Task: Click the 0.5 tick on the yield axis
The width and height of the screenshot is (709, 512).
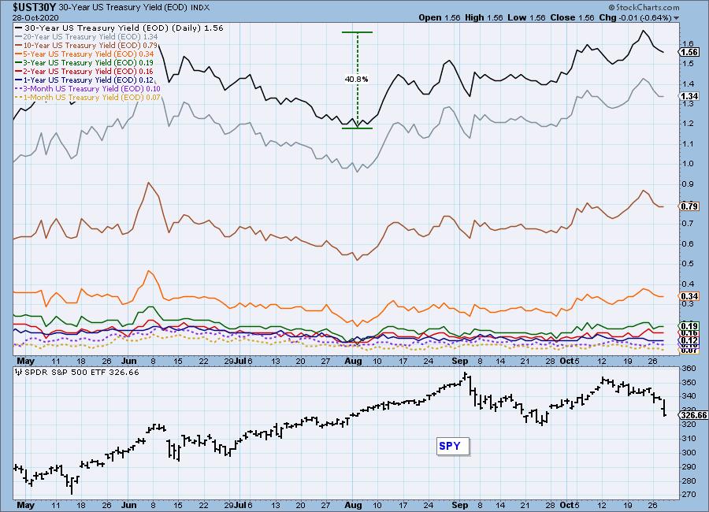Action: [689, 264]
